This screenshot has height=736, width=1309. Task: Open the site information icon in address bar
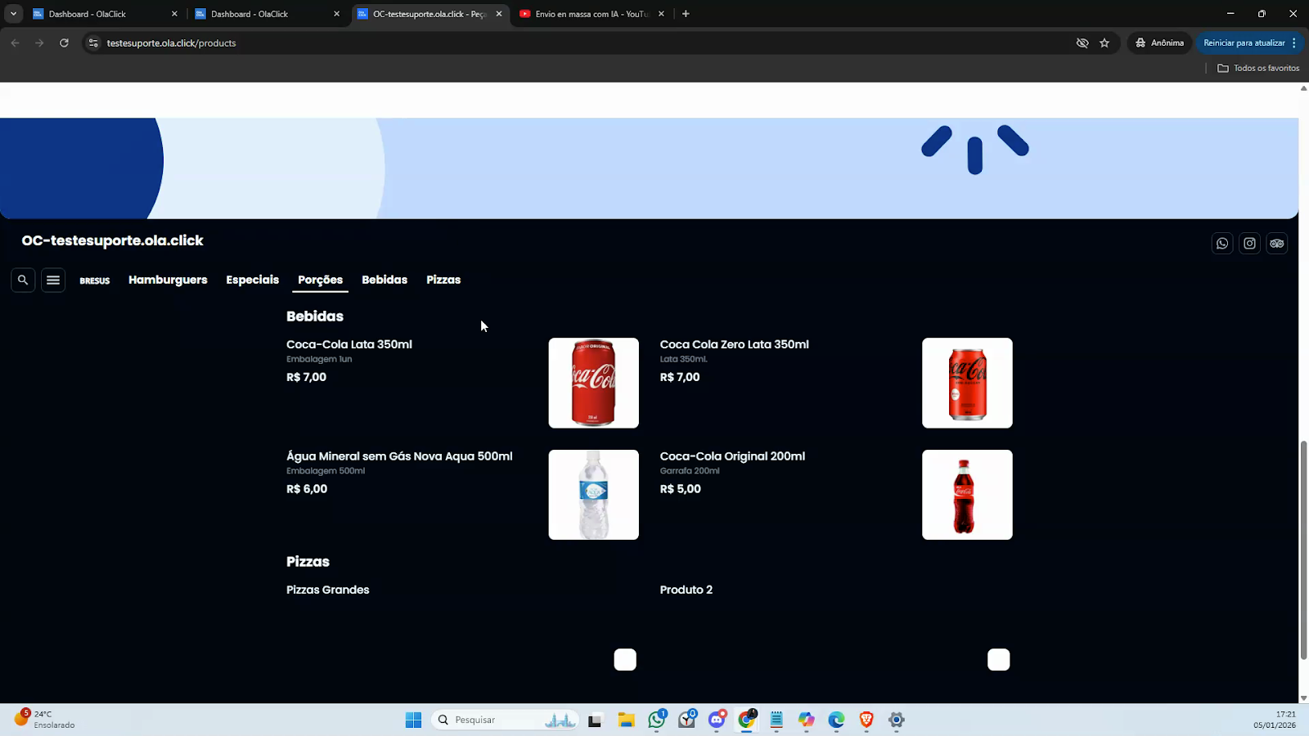pyautogui.click(x=93, y=43)
